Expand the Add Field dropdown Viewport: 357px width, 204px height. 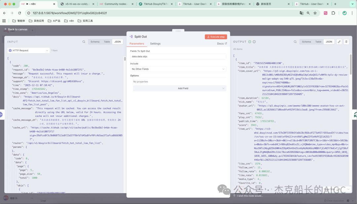[x=179, y=88]
